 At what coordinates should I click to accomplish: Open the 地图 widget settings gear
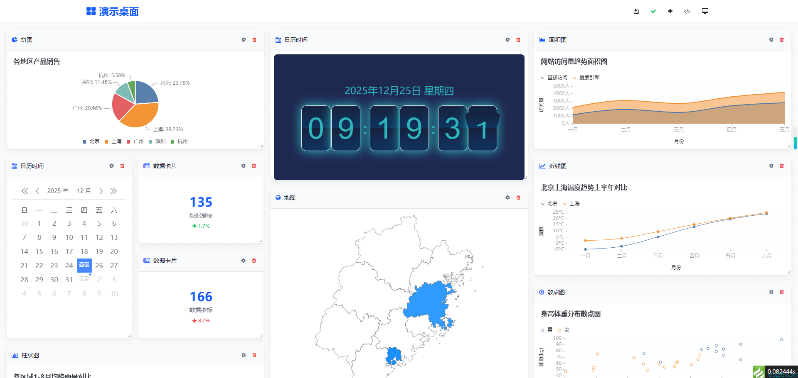507,198
